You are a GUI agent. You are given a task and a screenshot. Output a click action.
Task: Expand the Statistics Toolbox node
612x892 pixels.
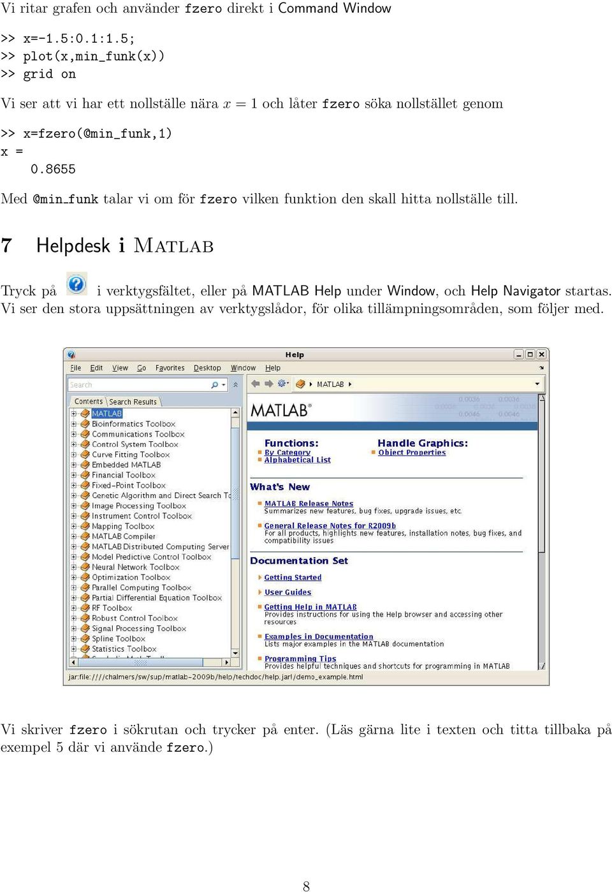click(x=74, y=648)
